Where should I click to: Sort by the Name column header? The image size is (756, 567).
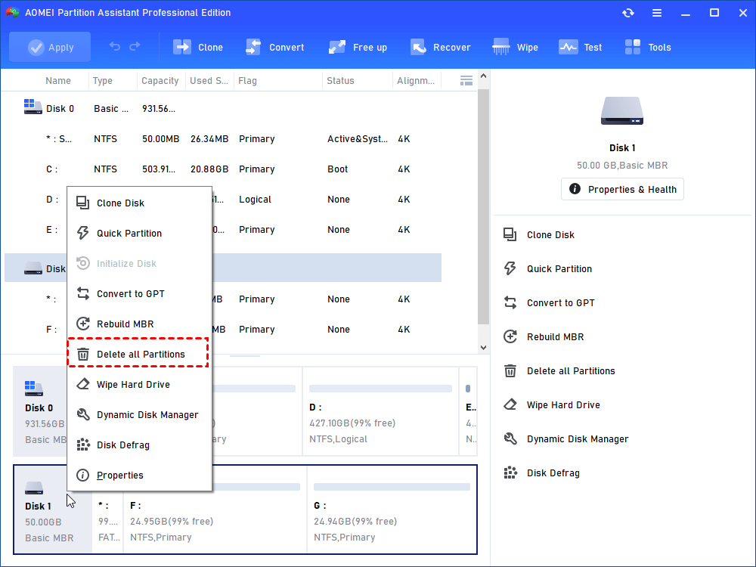(x=58, y=81)
